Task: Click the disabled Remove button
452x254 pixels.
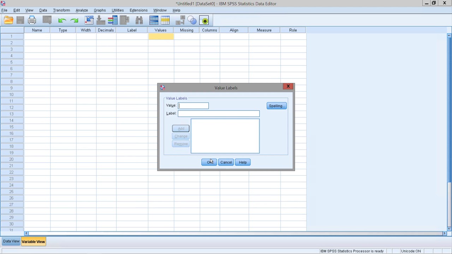Action: [x=181, y=144]
